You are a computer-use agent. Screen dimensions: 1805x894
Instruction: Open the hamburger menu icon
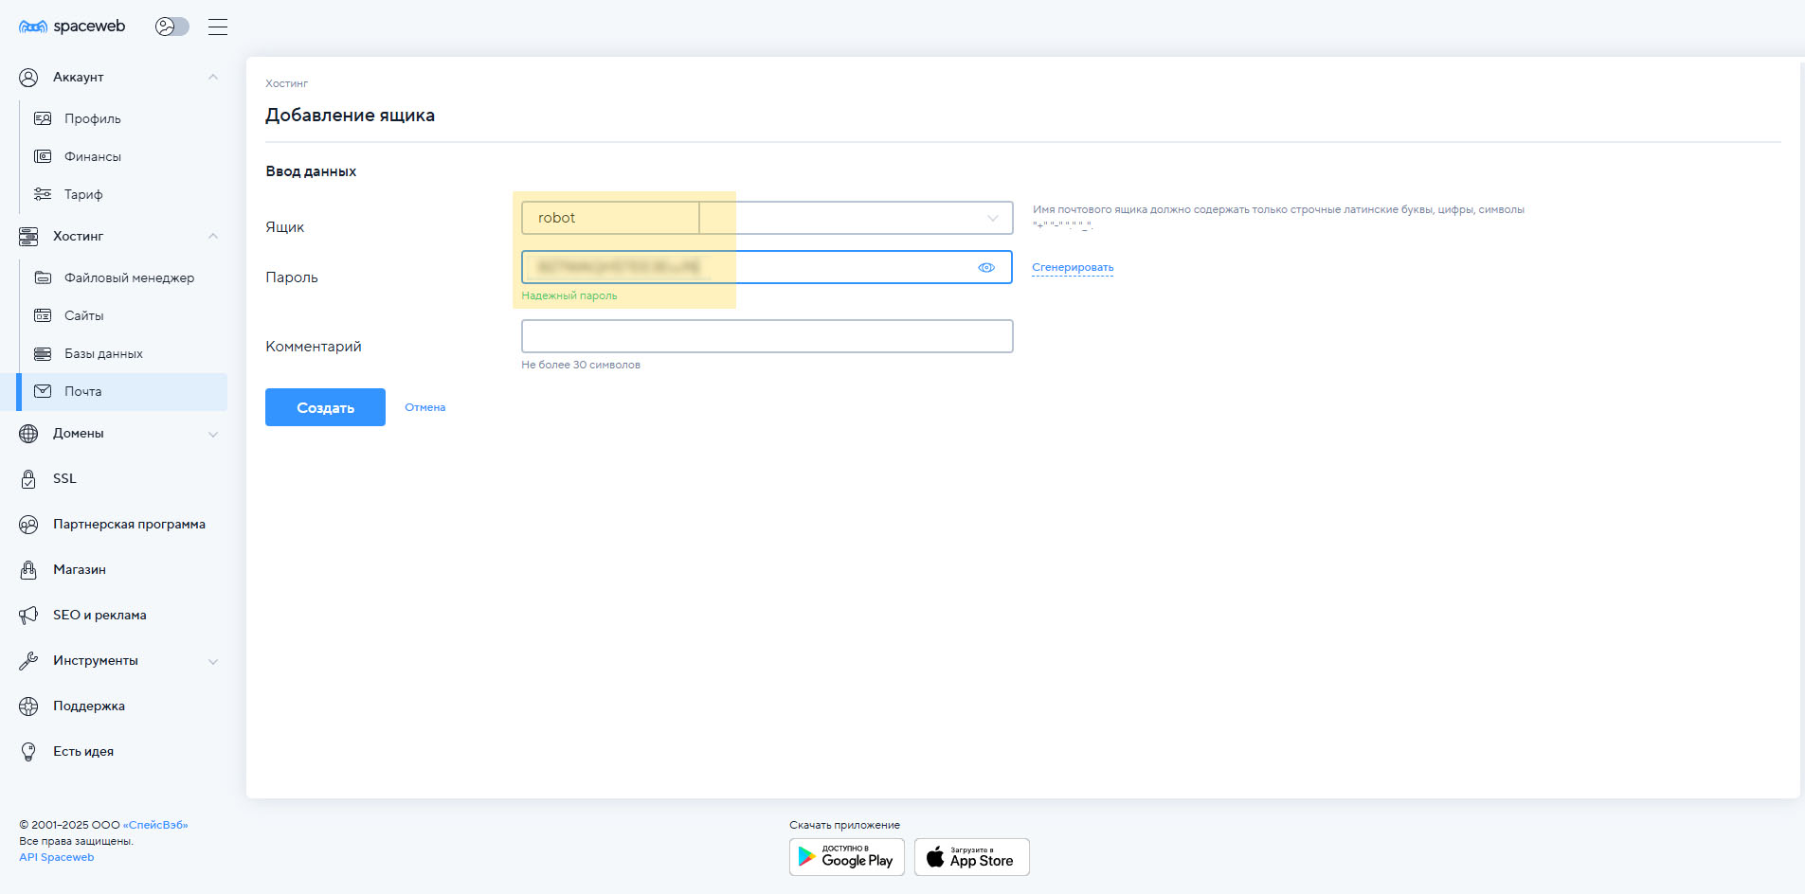(218, 27)
